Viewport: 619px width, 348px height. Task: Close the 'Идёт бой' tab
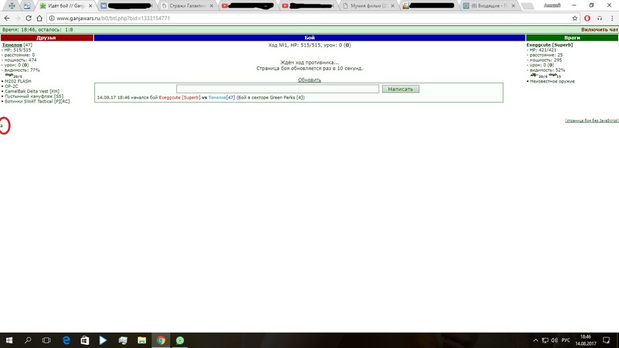tap(91, 6)
